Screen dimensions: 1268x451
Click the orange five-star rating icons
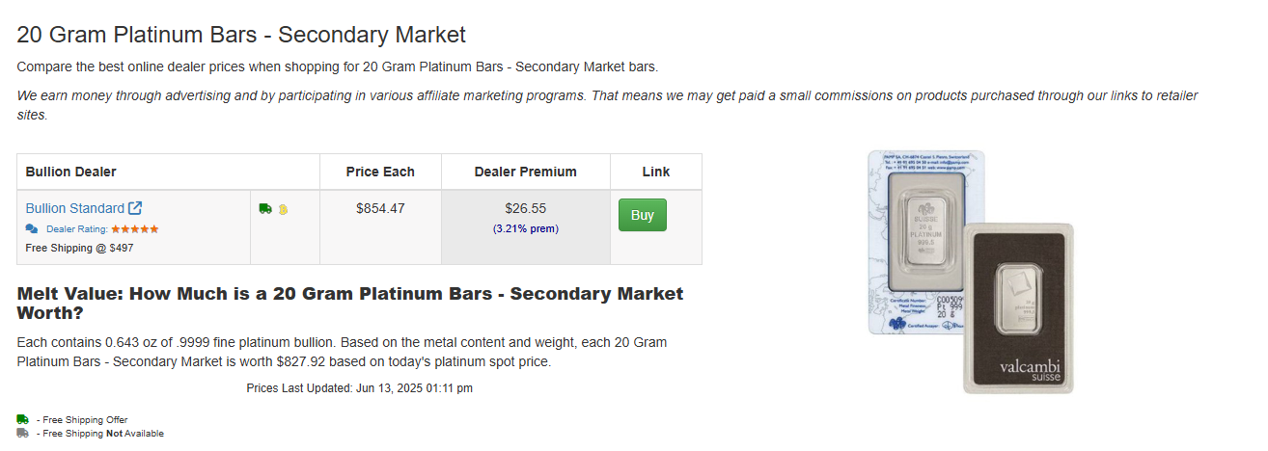tap(135, 229)
